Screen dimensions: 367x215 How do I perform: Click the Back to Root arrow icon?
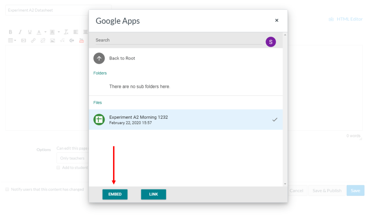click(99, 58)
